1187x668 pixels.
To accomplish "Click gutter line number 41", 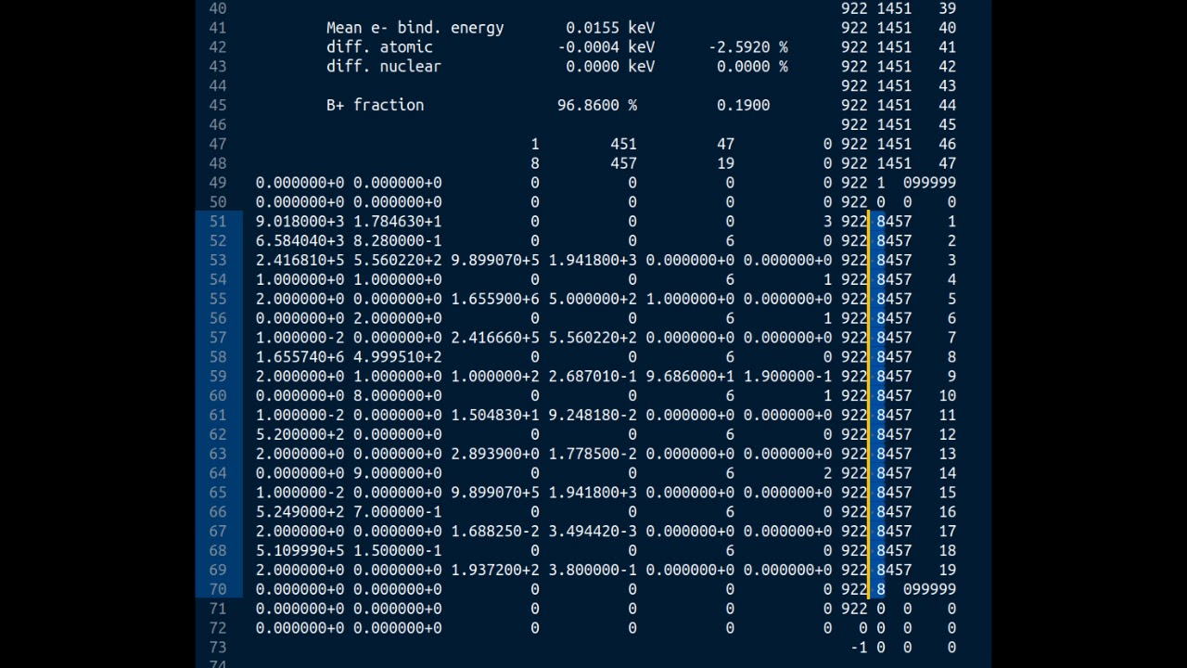I will 217,28.
